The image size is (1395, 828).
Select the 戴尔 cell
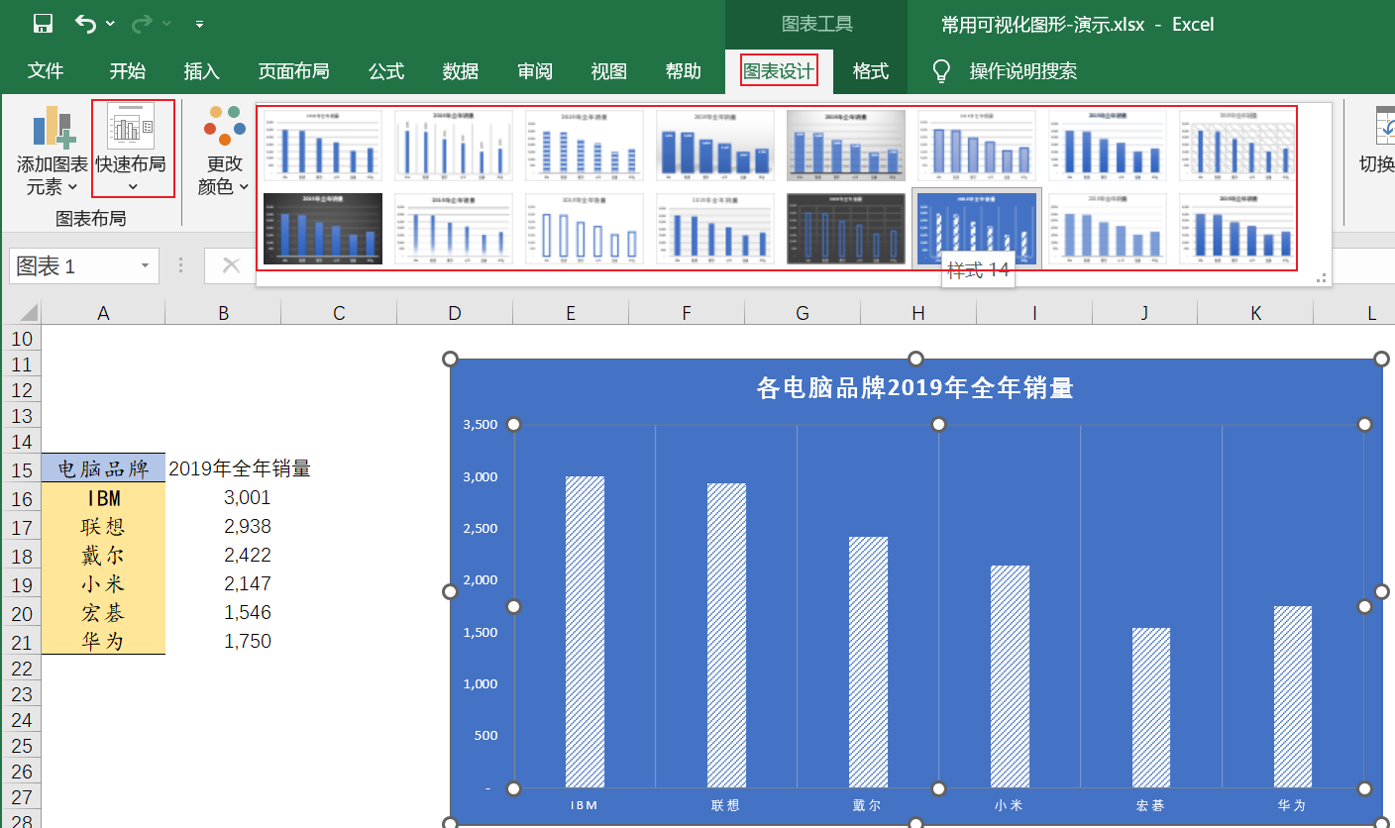[103, 555]
